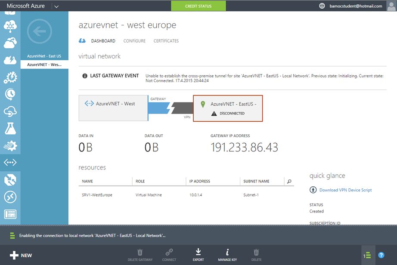Sort by Subnet Name column header
The height and width of the screenshot is (265, 397).
pyautogui.click(x=256, y=181)
